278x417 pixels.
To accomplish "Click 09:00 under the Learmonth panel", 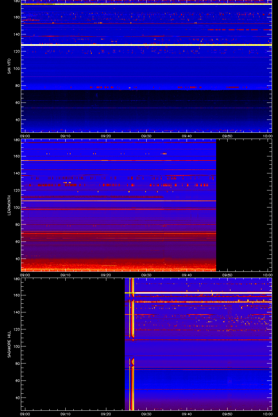I will click(x=25, y=275).
